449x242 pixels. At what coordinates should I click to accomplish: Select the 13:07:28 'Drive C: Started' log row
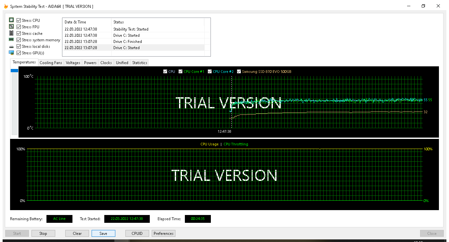[x=134, y=48]
